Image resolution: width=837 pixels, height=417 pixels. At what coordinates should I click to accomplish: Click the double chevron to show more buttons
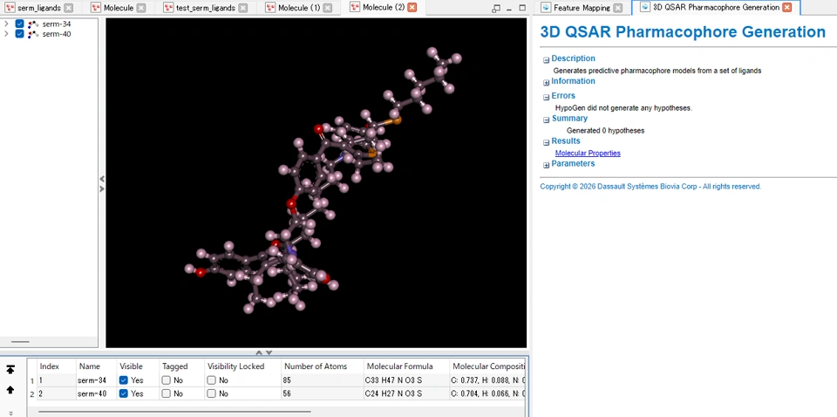(10, 412)
